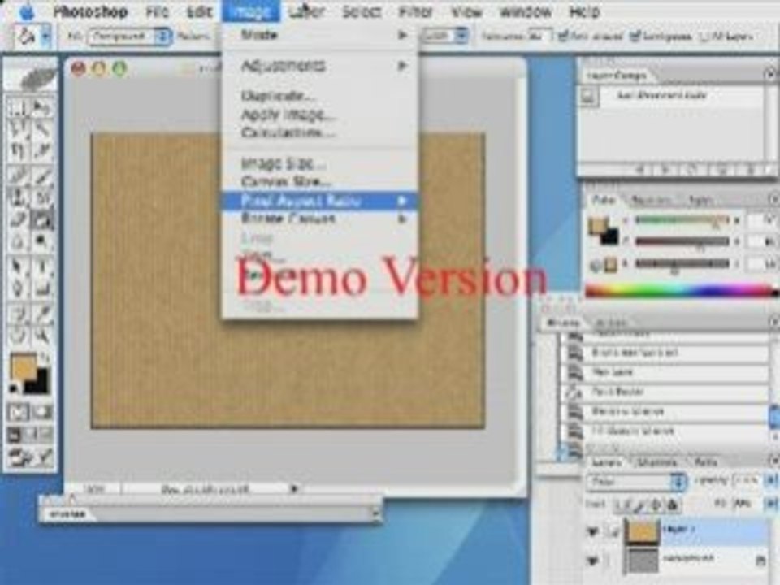Switch to the Paths tab
The height and width of the screenshot is (585, 780).
[x=705, y=462]
